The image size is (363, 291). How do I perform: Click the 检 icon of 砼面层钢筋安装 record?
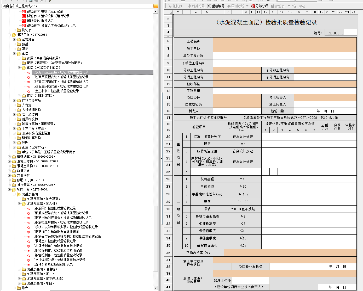29,86
